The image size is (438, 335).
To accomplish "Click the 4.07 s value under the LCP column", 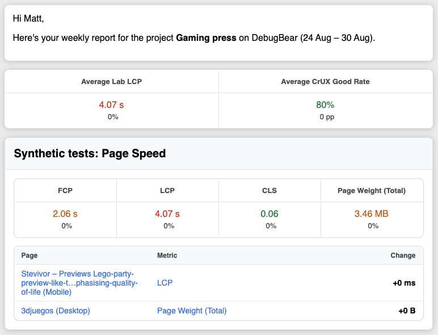I will tap(167, 213).
